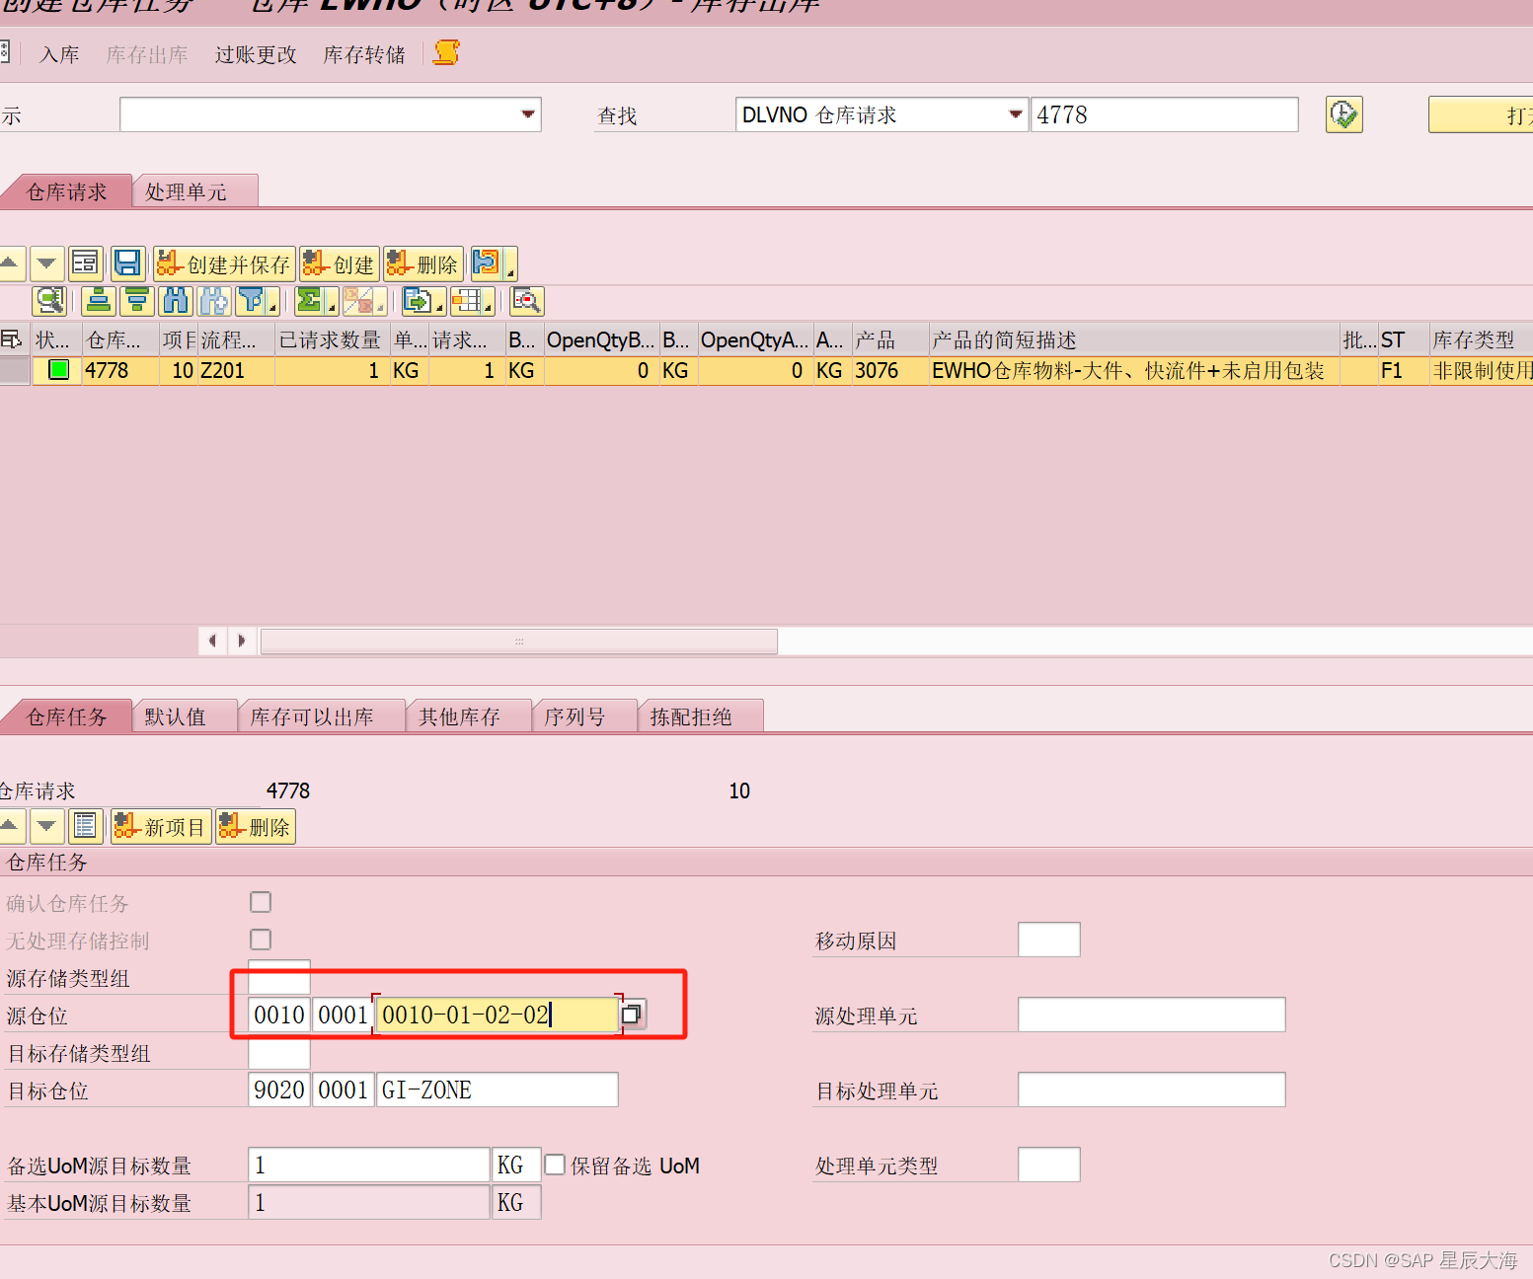
Task: Open the 示 display dropdown
Action: pyautogui.click(x=528, y=114)
